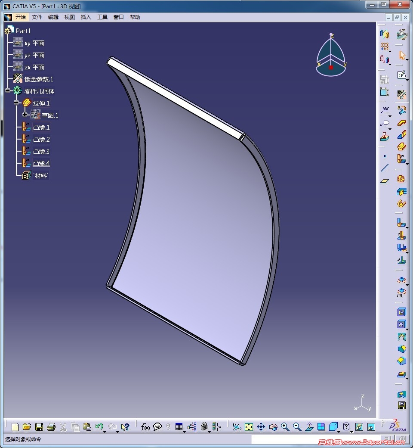This screenshot has width=413, height=448.
Task: Select the Bend tool icon
Action: [x=401, y=223]
